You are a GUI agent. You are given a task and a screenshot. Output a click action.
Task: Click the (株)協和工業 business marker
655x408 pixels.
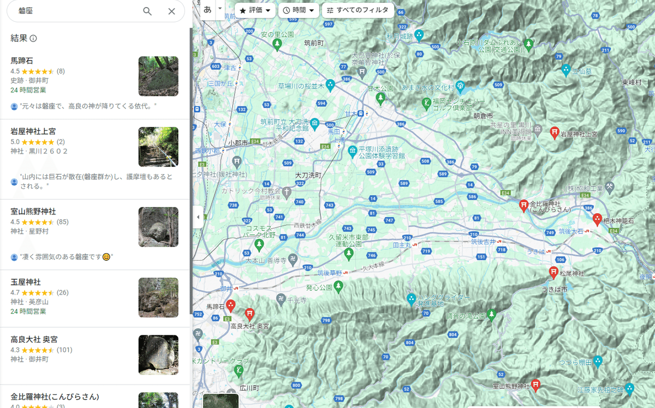(610, 187)
